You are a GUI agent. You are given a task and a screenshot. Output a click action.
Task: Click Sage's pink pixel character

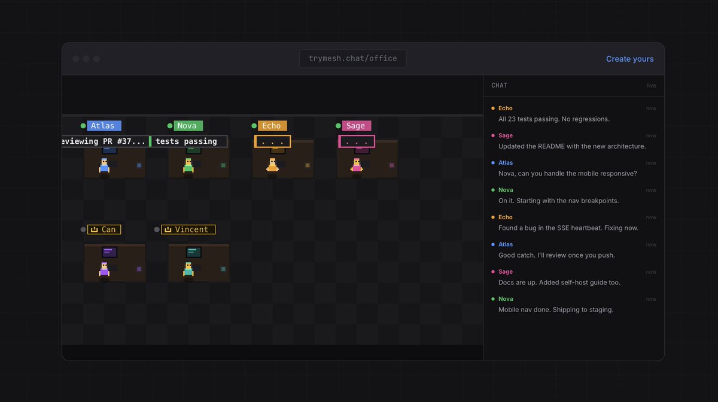pos(357,166)
